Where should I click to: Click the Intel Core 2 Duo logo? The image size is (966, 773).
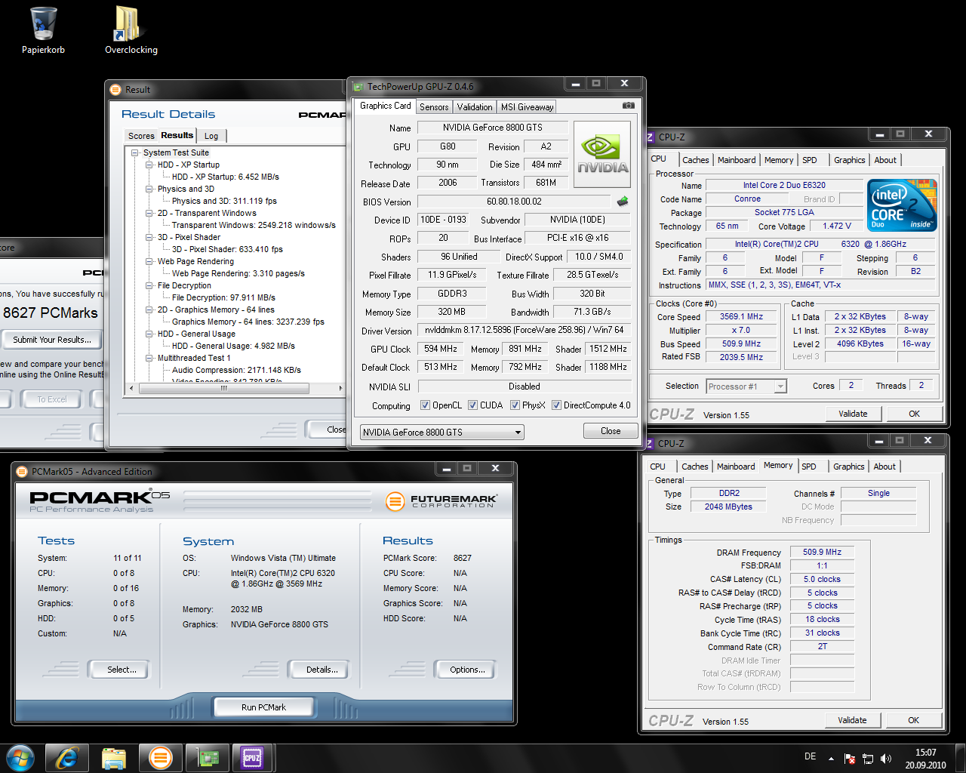pos(903,205)
